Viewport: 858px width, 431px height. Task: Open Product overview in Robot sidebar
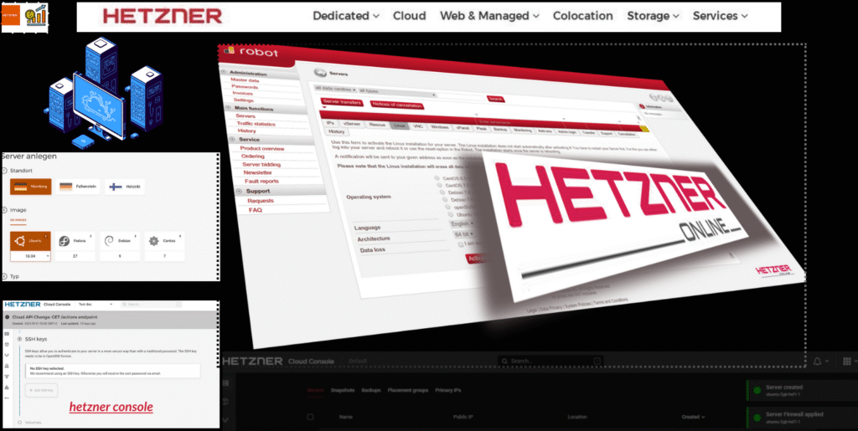[262, 149]
